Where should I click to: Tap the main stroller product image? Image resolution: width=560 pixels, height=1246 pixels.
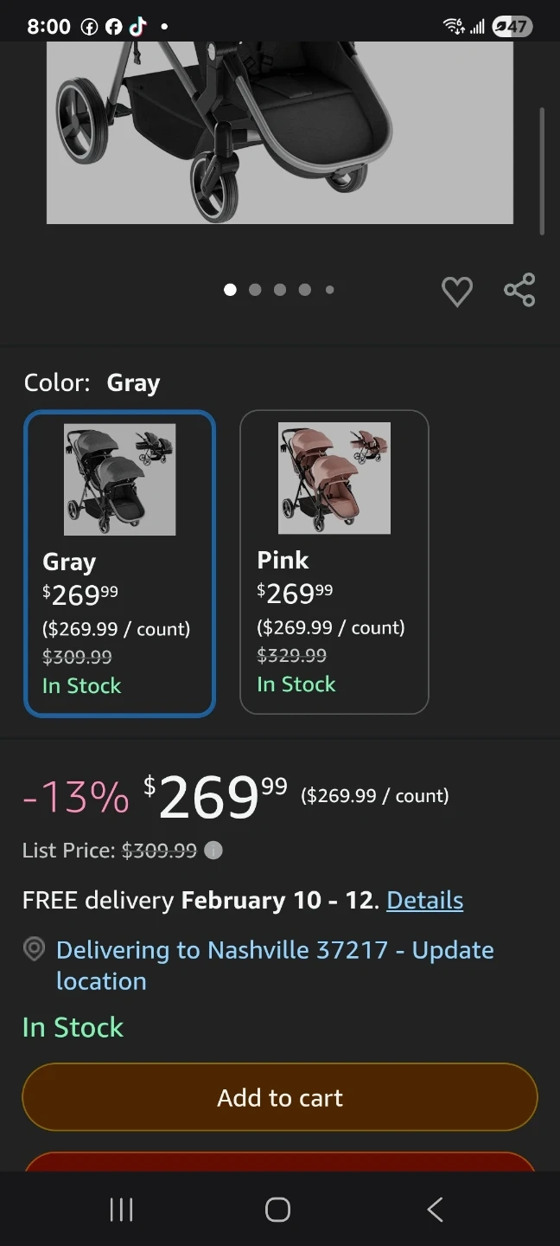pyautogui.click(x=279, y=132)
